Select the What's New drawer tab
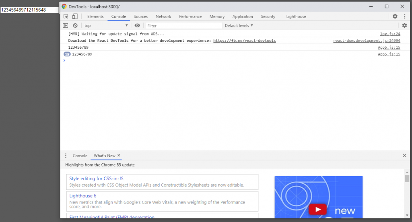The height and width of the screenshot is (222, 412). 104,156
